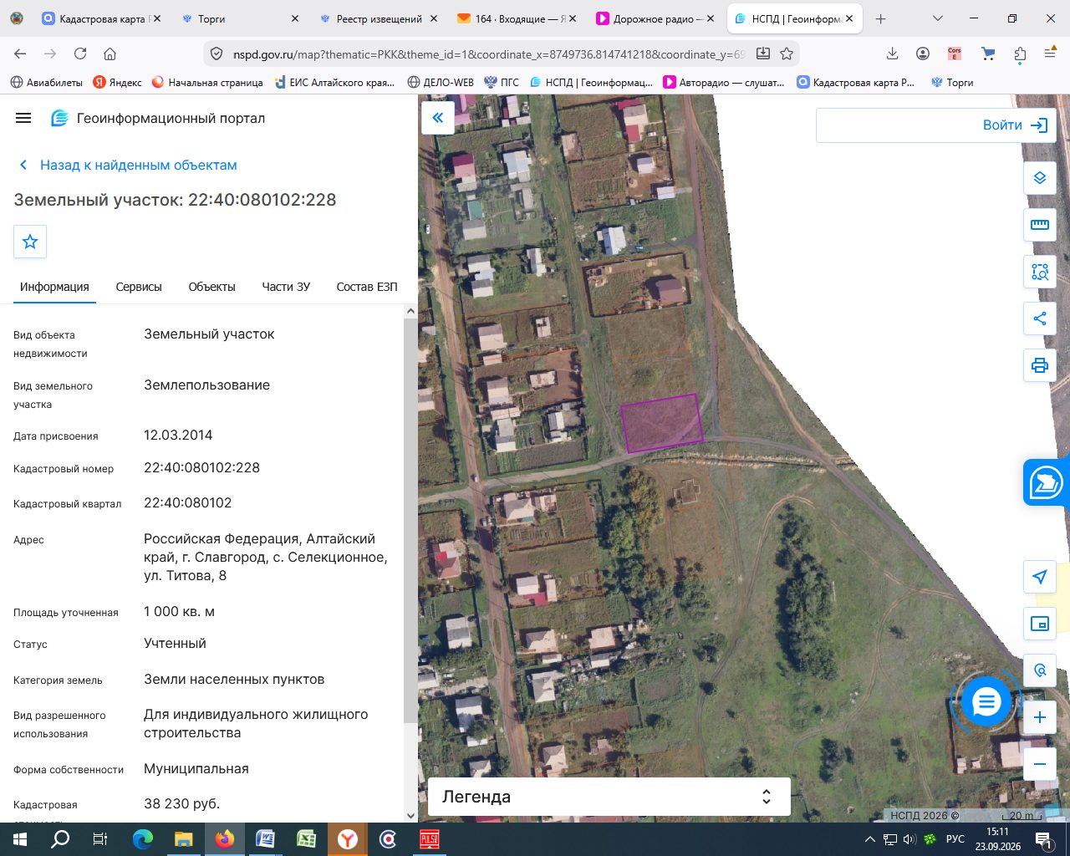
Task: Locate my position with the navigation arrow
Action: coord(1040,577)
